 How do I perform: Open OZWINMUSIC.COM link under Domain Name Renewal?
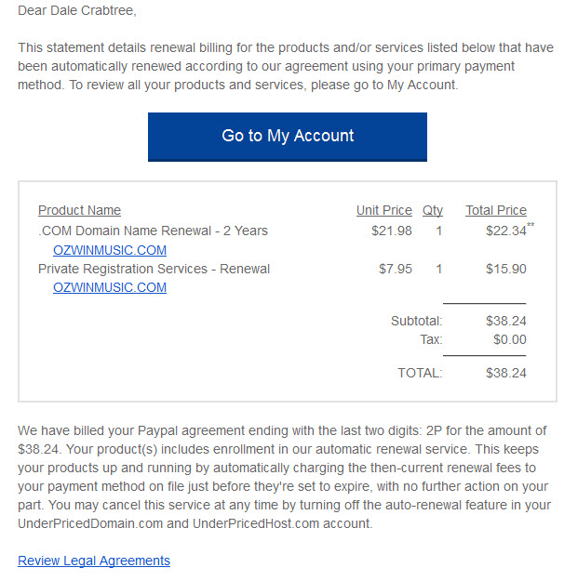[110, 250]
